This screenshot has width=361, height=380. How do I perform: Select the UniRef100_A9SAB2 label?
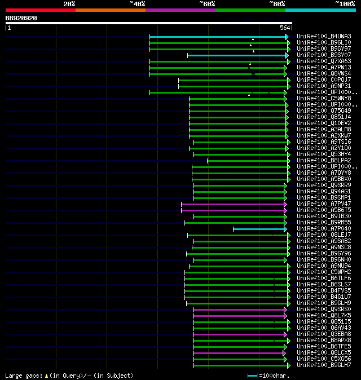click(324, 241)
